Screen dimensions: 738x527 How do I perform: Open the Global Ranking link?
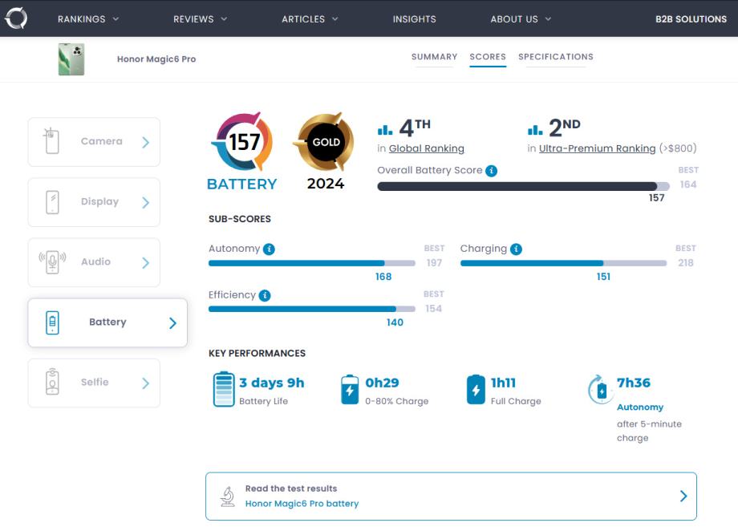pos(427,148)
